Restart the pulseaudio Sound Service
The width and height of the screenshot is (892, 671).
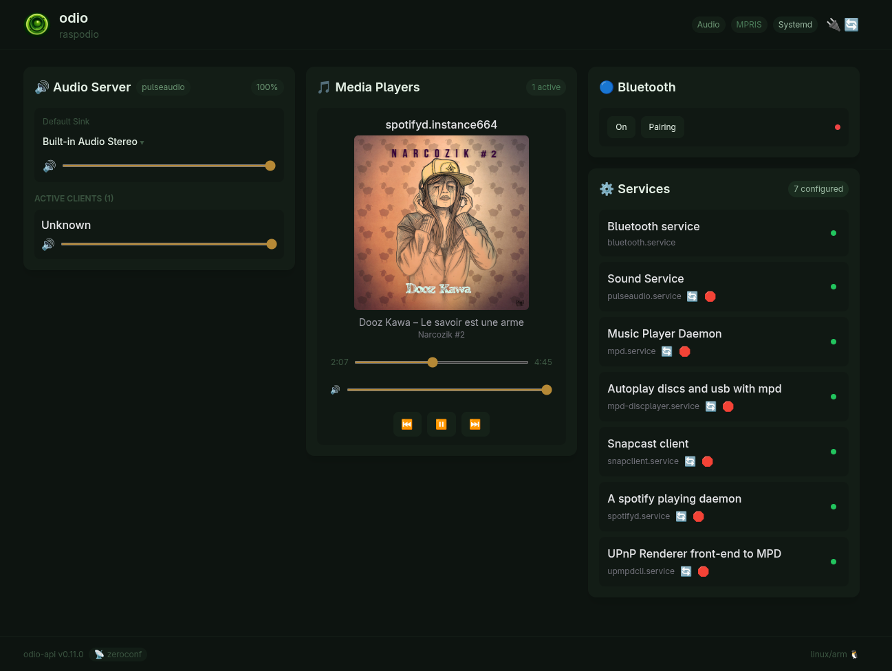692,296
